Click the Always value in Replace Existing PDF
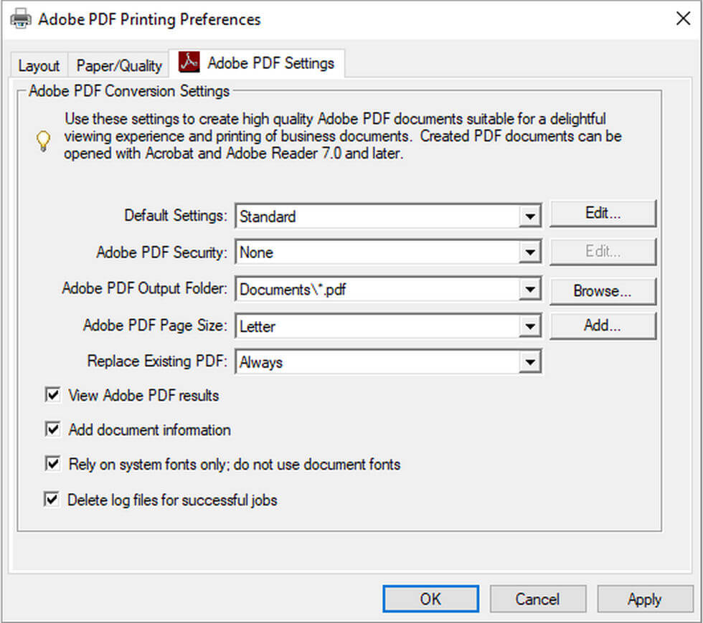703x623 pixels. (x=261, y=362)
